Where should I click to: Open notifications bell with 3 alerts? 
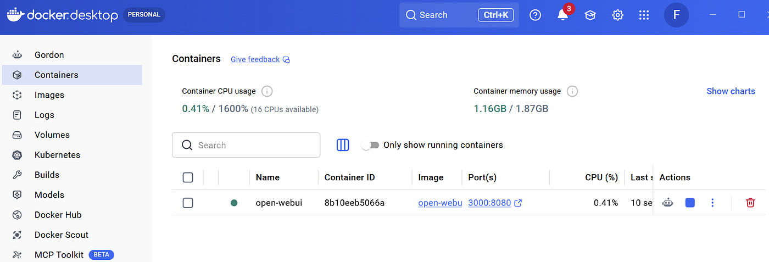tap(563, 15)
